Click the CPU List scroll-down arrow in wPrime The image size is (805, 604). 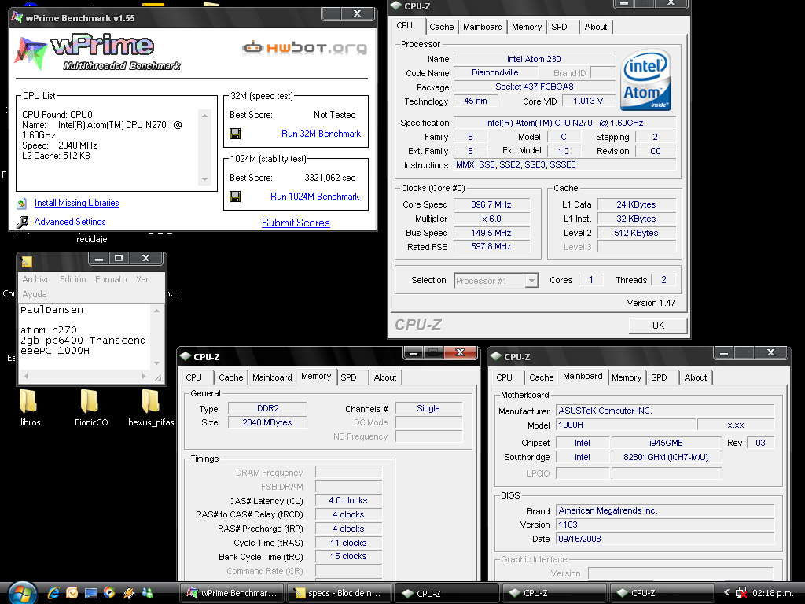[205, 179]
